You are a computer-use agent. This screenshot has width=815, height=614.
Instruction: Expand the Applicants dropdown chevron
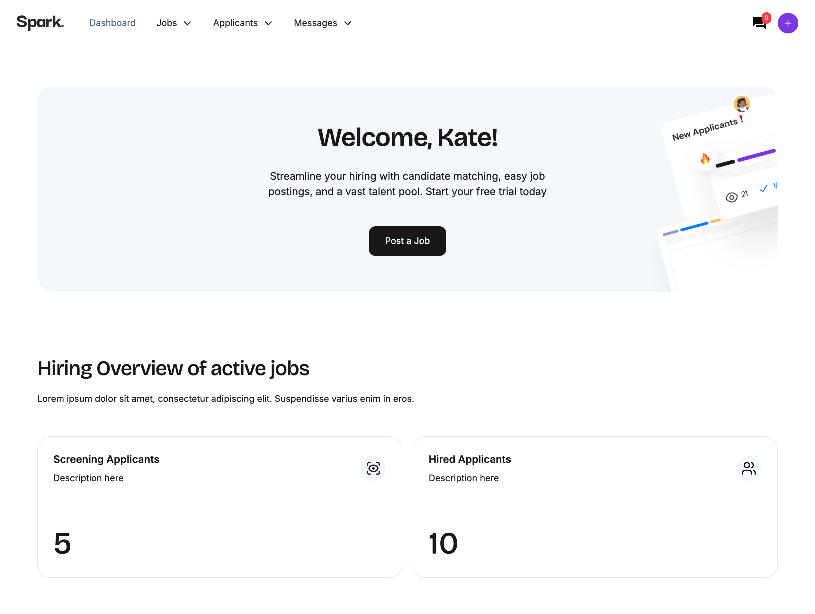coord(269,23)
